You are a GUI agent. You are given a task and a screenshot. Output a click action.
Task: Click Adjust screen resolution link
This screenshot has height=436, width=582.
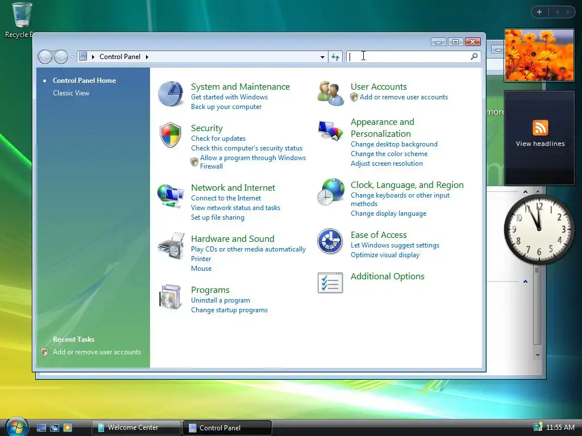tap(386, 163)
